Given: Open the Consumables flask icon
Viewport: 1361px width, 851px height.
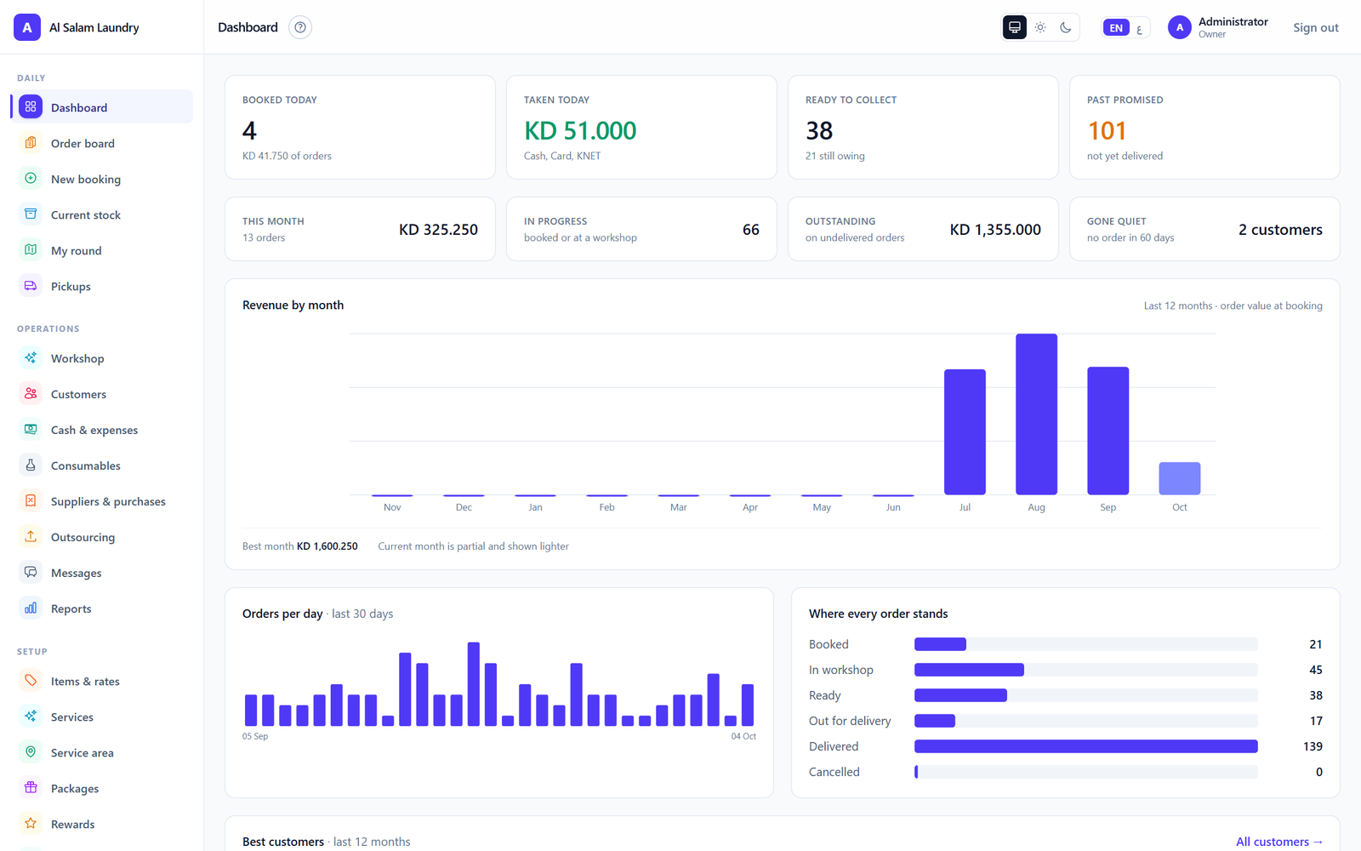Looking at the screenshot, I should [x=31, y=465].
